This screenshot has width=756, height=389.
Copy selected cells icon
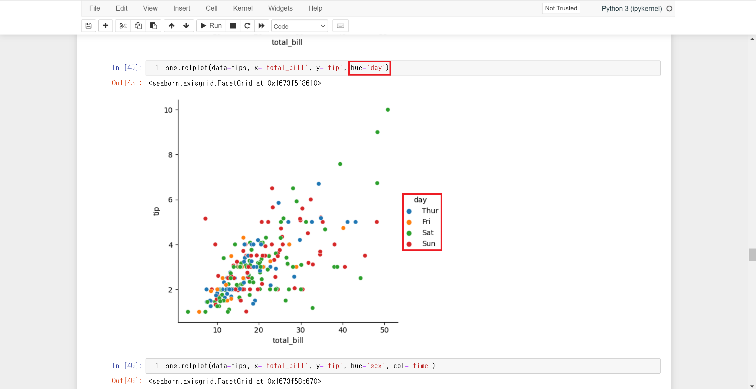coord(138,26)
